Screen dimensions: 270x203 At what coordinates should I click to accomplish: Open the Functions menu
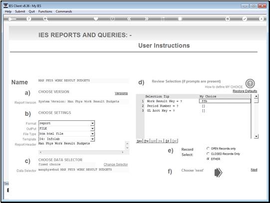(x=45, y=11)
